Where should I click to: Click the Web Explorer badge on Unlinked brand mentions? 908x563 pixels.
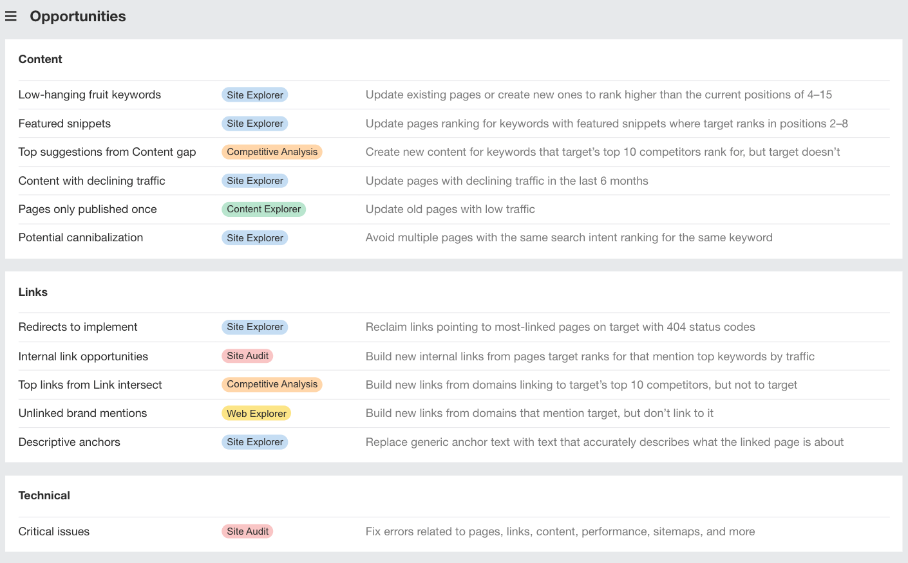pos(256,413)
